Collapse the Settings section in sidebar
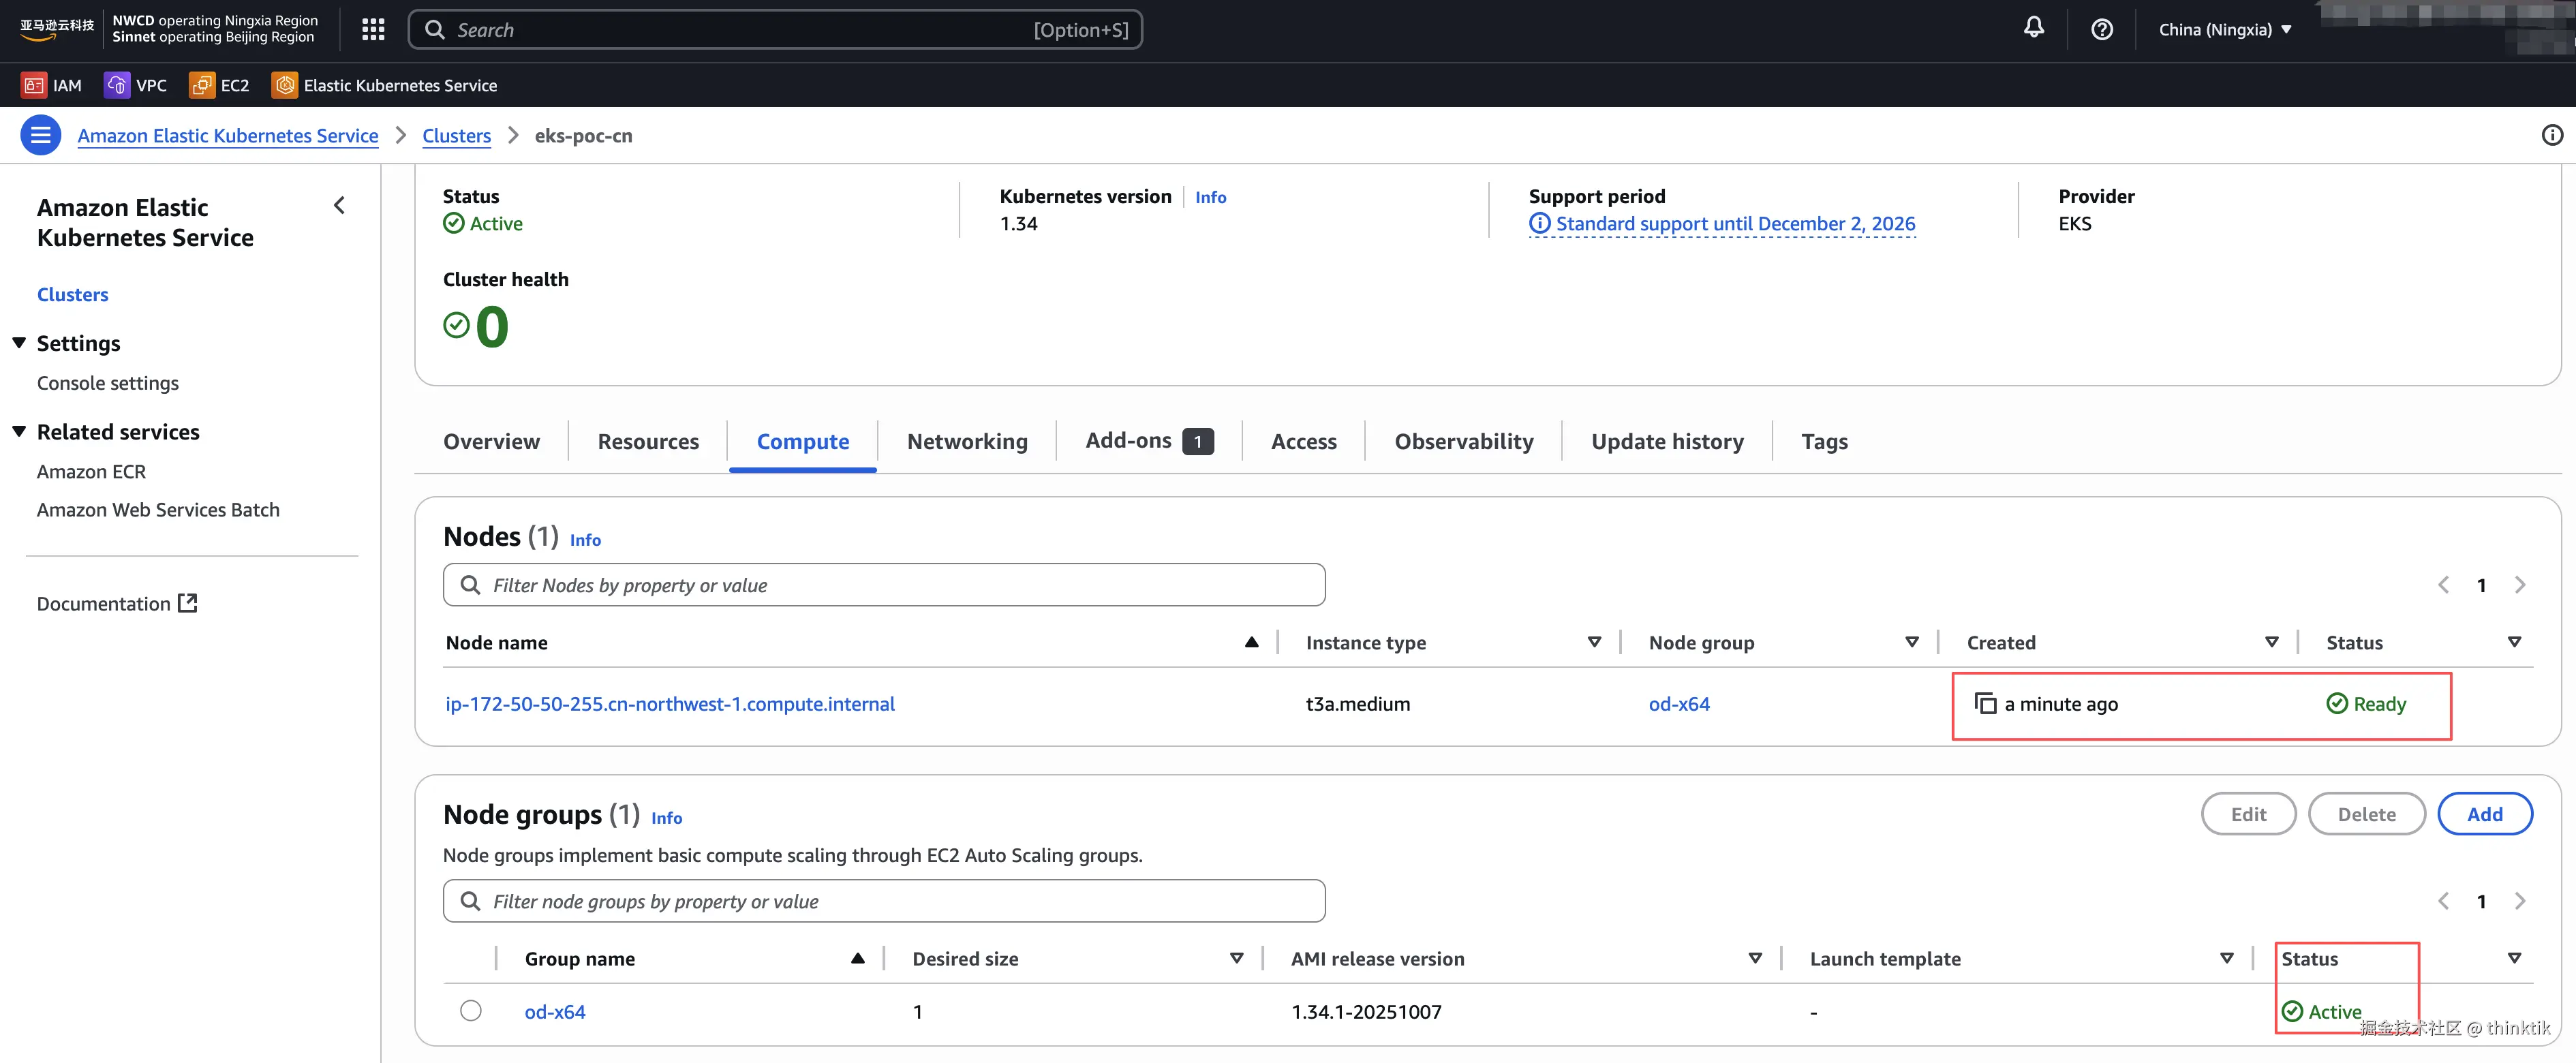Screen dimensions: 2576x1063 [x=19, y=343]
